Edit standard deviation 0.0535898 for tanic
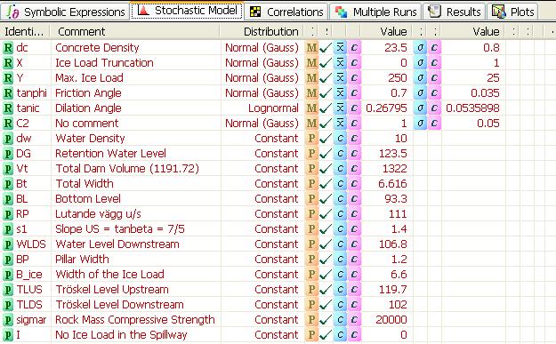 pos(473,108)
